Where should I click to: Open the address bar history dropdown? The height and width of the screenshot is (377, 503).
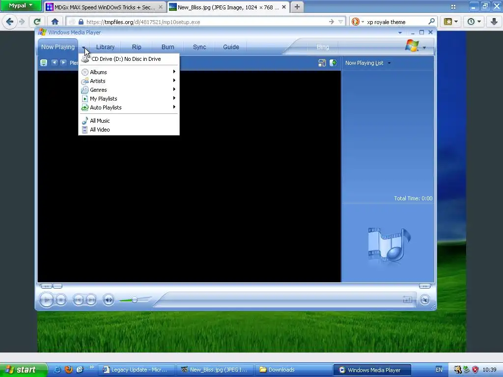(x=341, y=22)
